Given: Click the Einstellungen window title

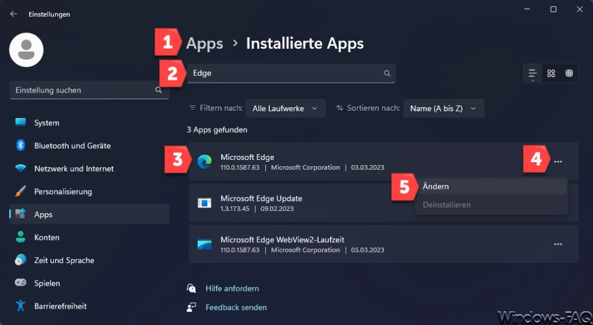Looking at the screenshot, I should point(49,14).
